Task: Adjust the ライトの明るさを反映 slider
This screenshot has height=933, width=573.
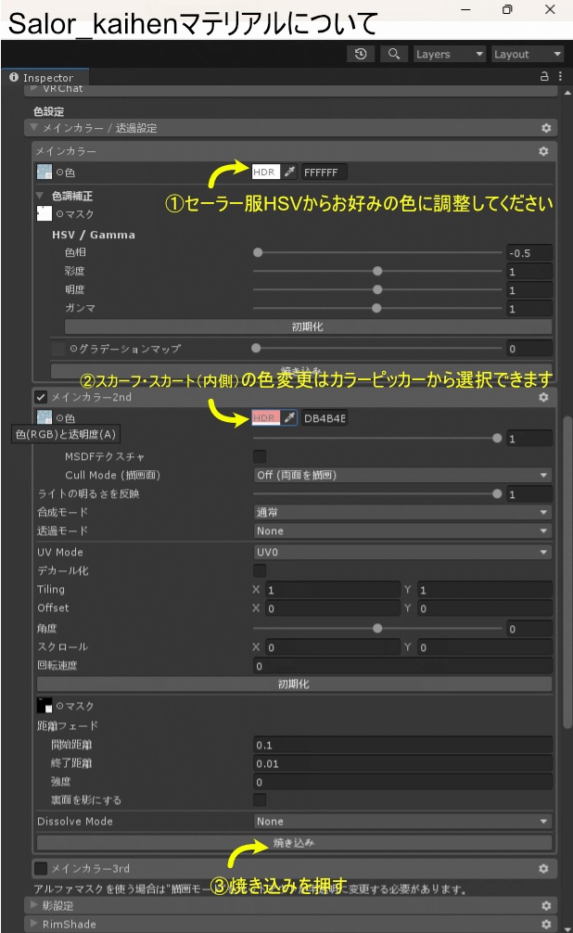Action: pos(377,494)
